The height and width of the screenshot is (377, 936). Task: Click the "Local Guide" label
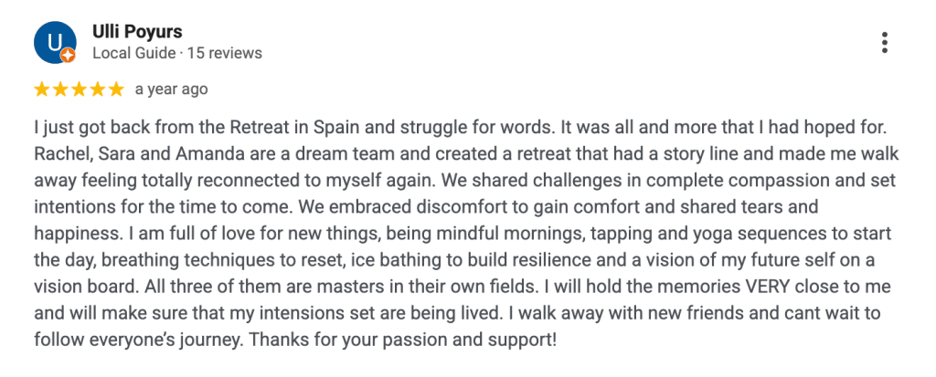tap(133, 53)
